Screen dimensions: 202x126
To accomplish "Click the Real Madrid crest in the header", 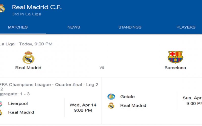I will pyautogui.click(x=2, y=8).
